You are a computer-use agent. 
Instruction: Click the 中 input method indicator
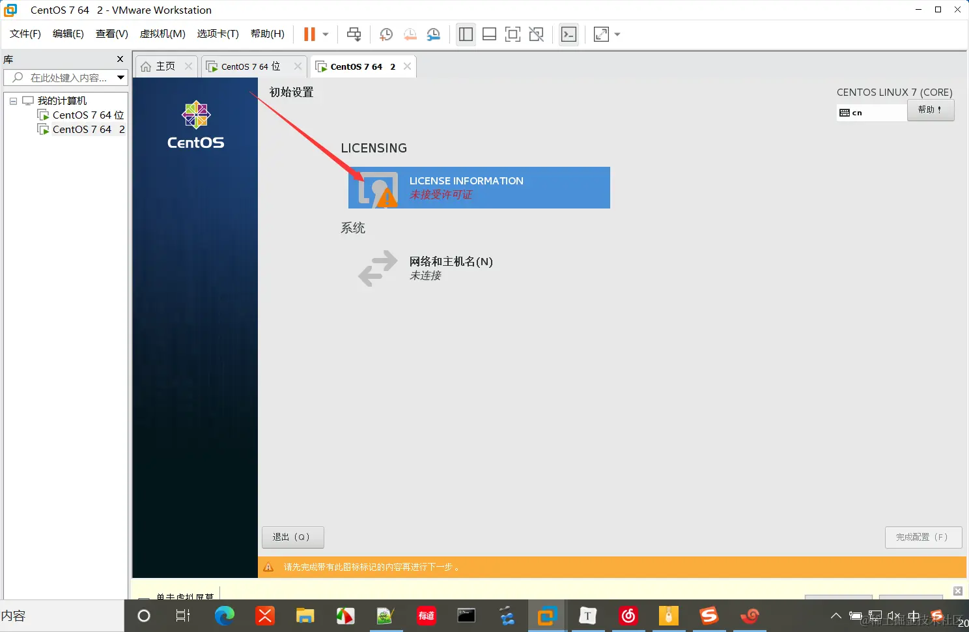pyautogui.click(x=914, y=616)
